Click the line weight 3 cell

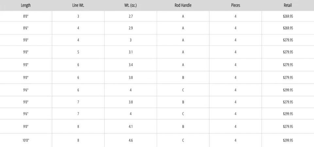[x=78, y=16]
